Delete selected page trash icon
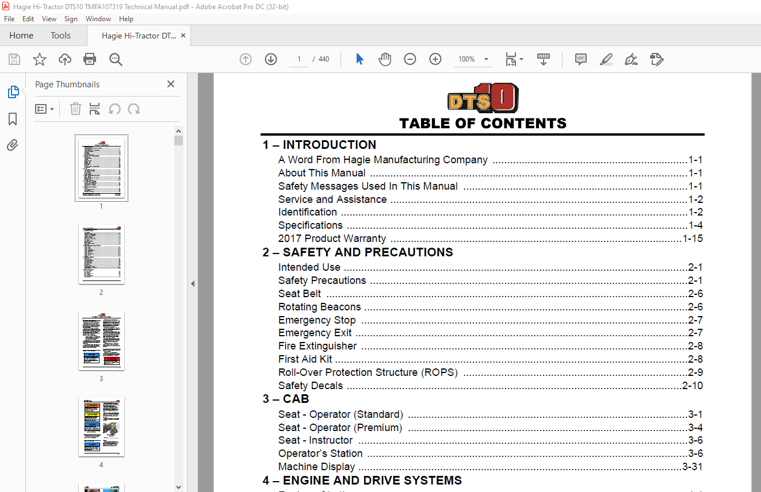 (x=75, y=109)
